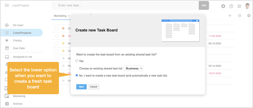
Task: Click the Archive box icon
Action: tap(7, 104)
